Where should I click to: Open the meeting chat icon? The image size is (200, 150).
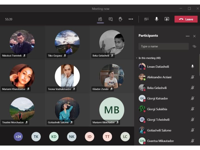pyautogui.click(x=110, y=19)
